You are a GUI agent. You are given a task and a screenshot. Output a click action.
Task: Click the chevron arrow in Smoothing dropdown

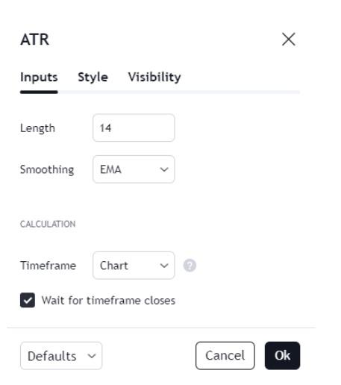164,169
